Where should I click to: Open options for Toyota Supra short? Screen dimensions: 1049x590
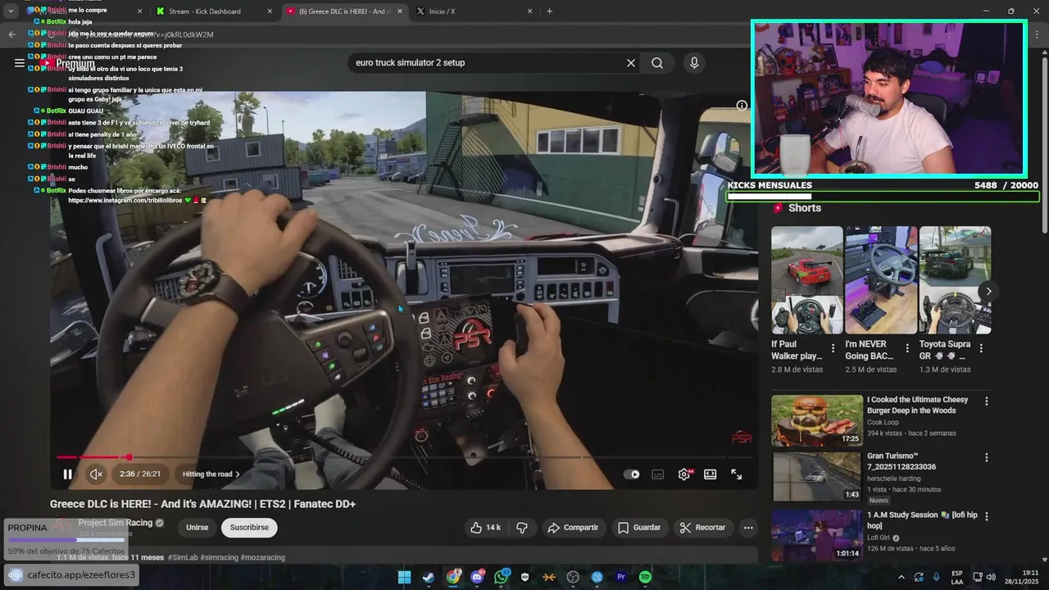pyautogui.click(x=981, y=348)
